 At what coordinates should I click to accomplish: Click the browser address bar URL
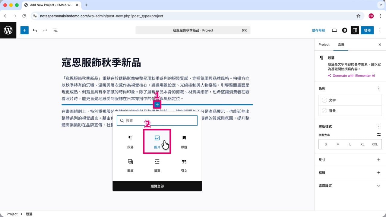[102, 16]
